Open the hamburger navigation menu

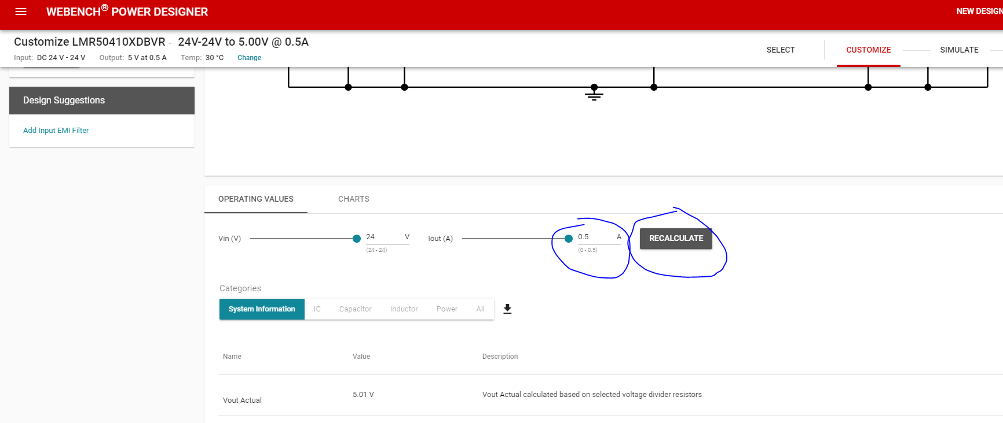(21, 12)
